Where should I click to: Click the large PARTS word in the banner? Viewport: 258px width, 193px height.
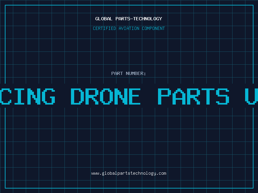pyautogui.click(x=193, y=96)
